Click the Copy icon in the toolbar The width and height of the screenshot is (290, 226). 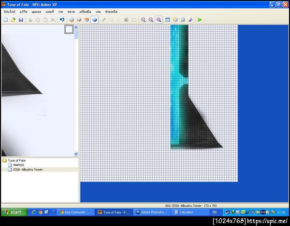tap(38, 20)
